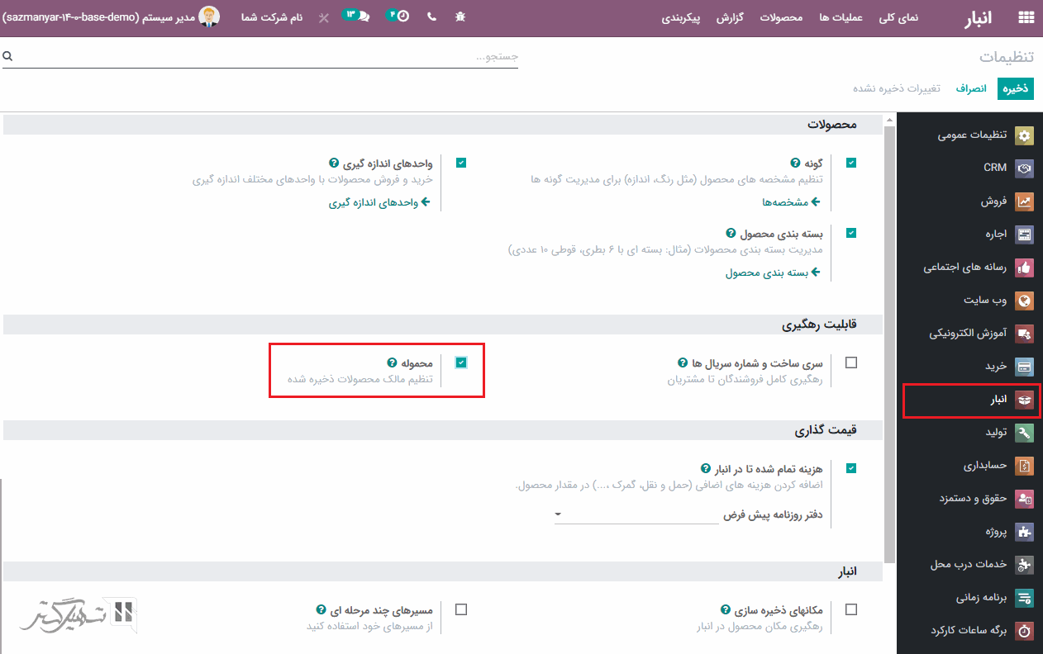
Task: Open the apps grid menu icon
Action: tap(1026, 17)
